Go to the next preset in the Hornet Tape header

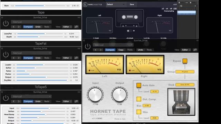[100, 50]
